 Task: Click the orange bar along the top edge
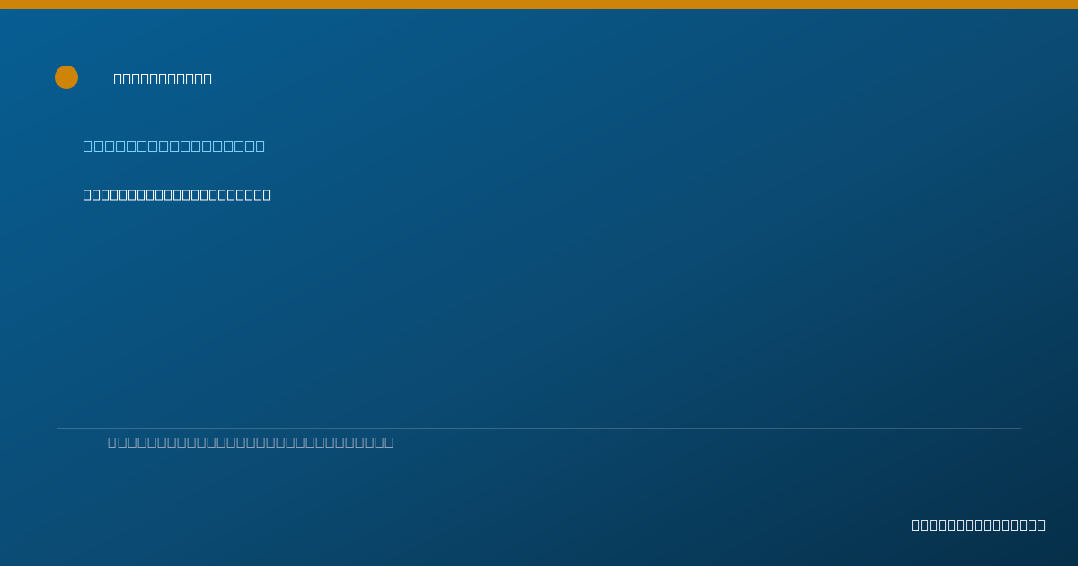pyautogui.click(x=539, y=4)
